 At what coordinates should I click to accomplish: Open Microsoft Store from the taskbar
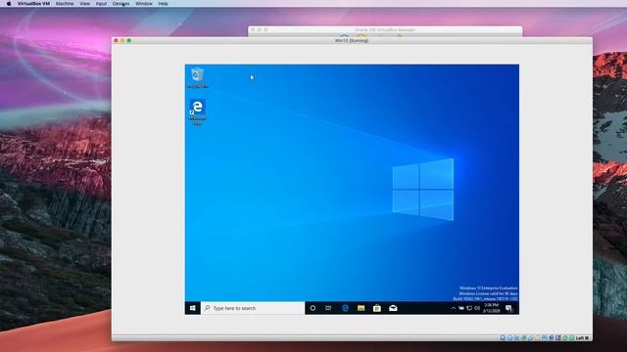tap(377, 308)
